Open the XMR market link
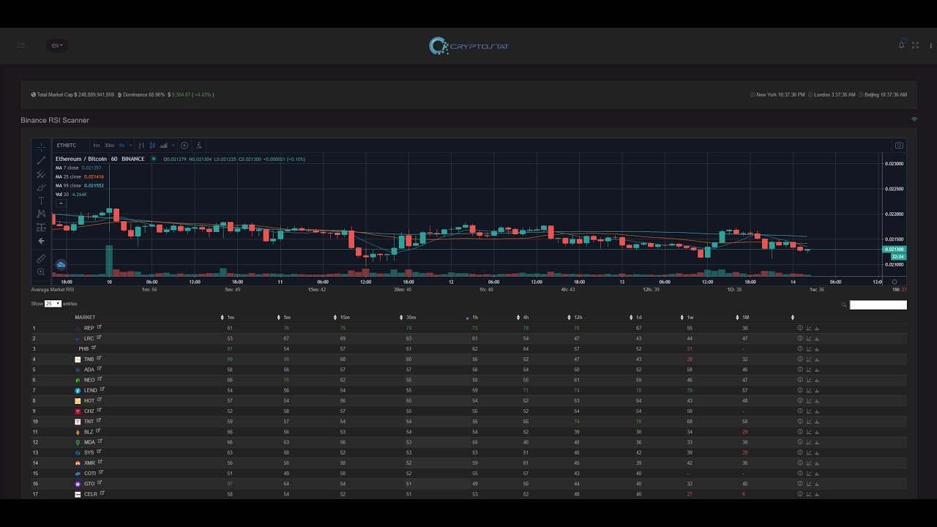The height and width of the screenshot is (527, 937). tap(89, 463)
